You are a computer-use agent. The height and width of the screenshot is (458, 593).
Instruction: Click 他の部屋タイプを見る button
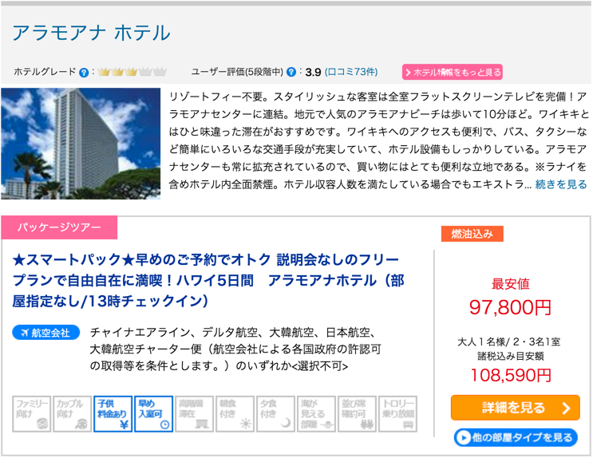(x=516, y=437)
